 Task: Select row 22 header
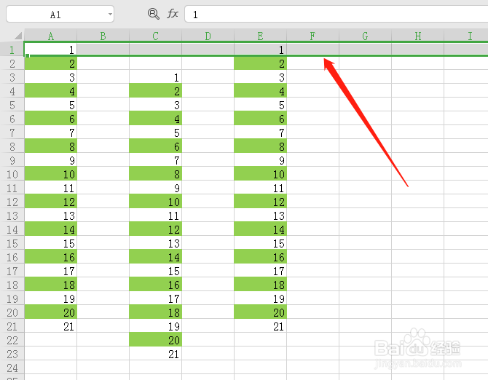click(12, 340)
